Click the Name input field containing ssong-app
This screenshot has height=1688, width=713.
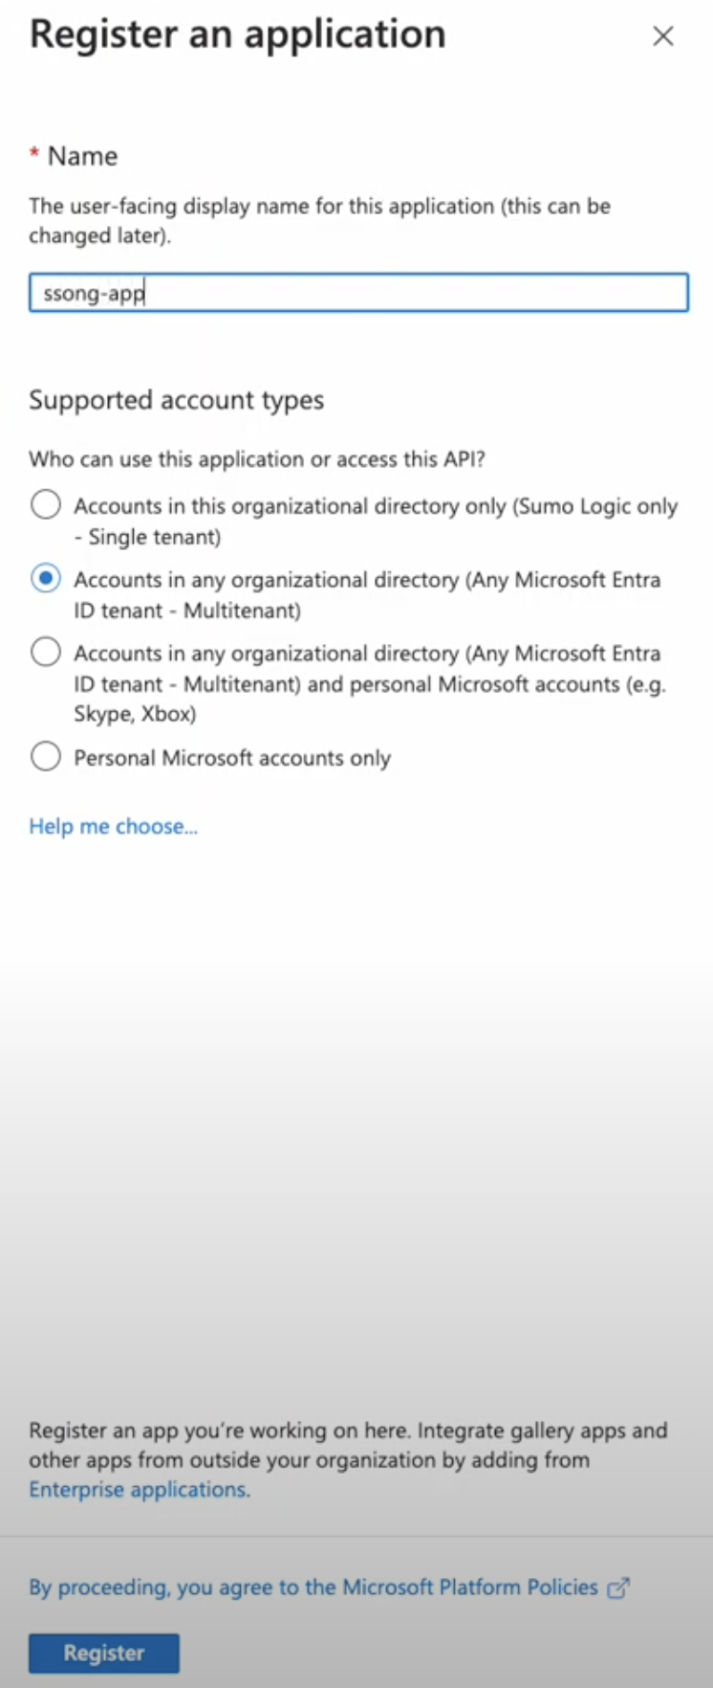[x=358, y=293]
